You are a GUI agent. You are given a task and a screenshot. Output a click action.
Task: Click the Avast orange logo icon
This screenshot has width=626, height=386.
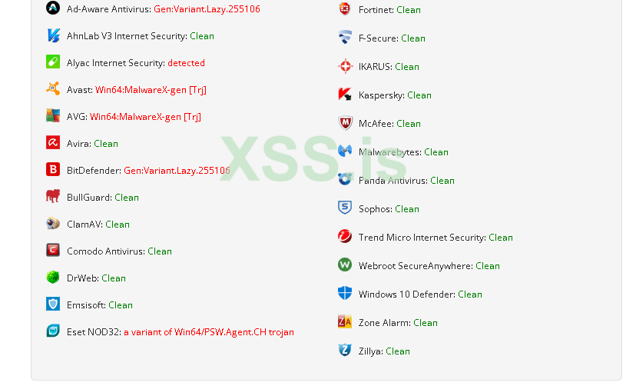pos(53,89)
